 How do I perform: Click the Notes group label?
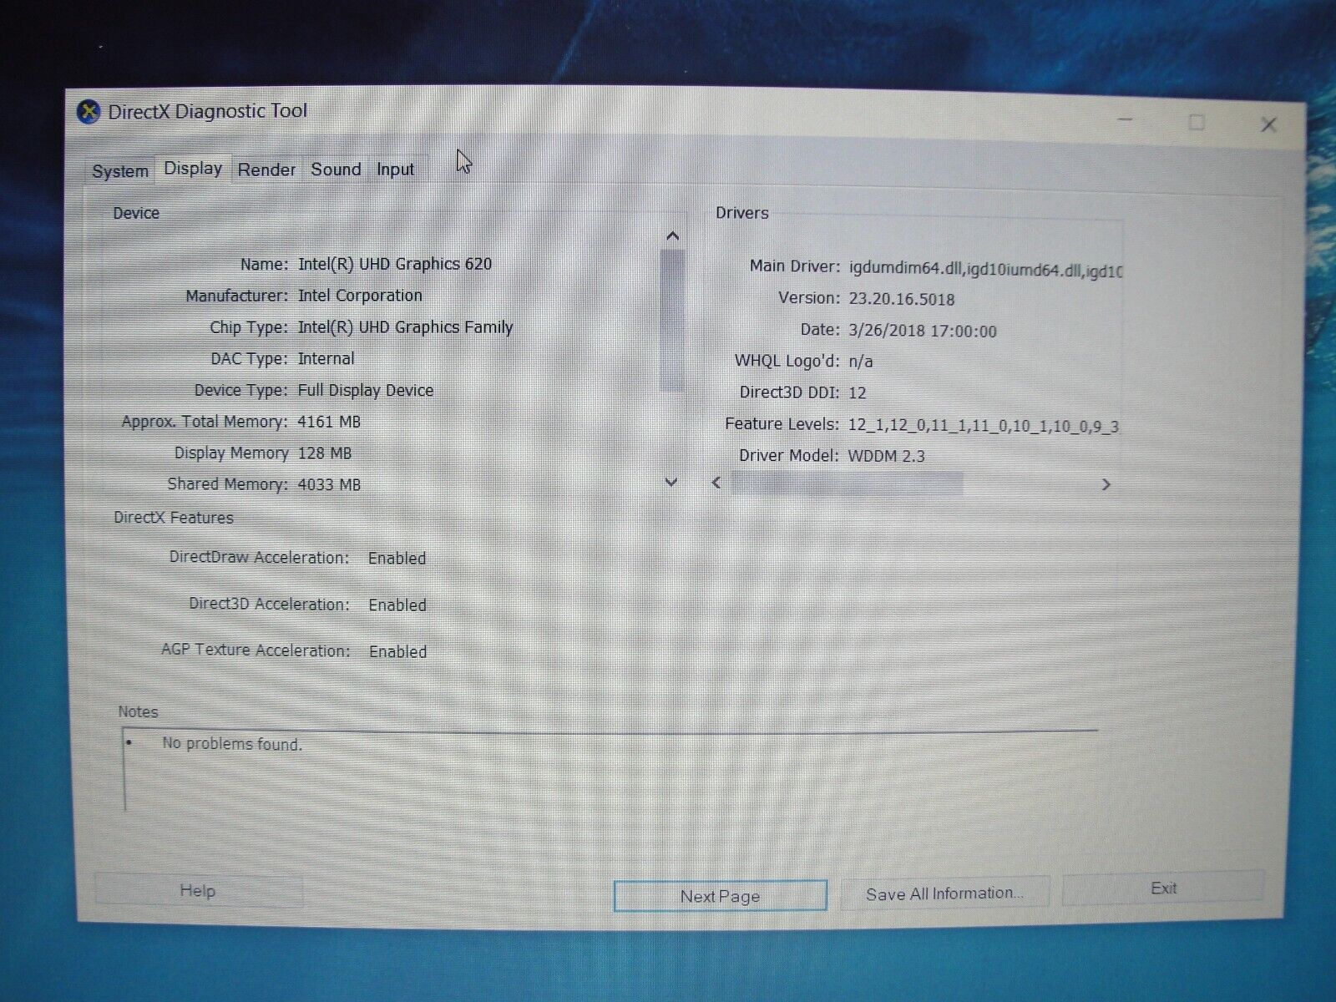click(138, 711)
